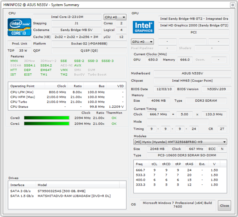Select the CPU Turbo row
Image resolution: width=238 pixels, height=217 pixels.
coord(67,102)
